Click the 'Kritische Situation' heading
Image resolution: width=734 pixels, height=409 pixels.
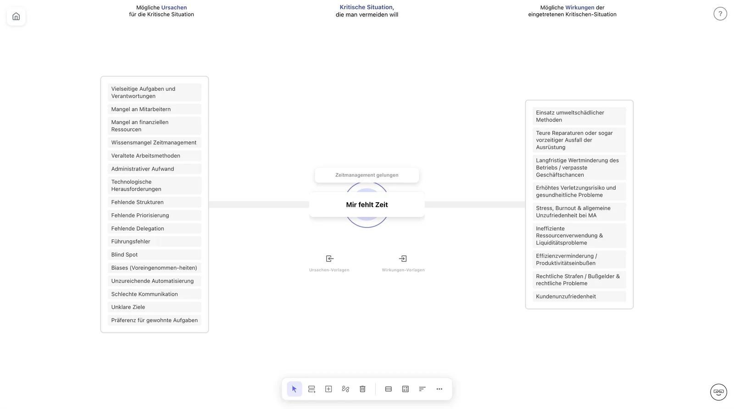tap(366, 7)
